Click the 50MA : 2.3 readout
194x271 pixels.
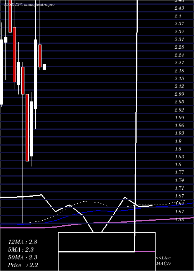pos(23,257)
